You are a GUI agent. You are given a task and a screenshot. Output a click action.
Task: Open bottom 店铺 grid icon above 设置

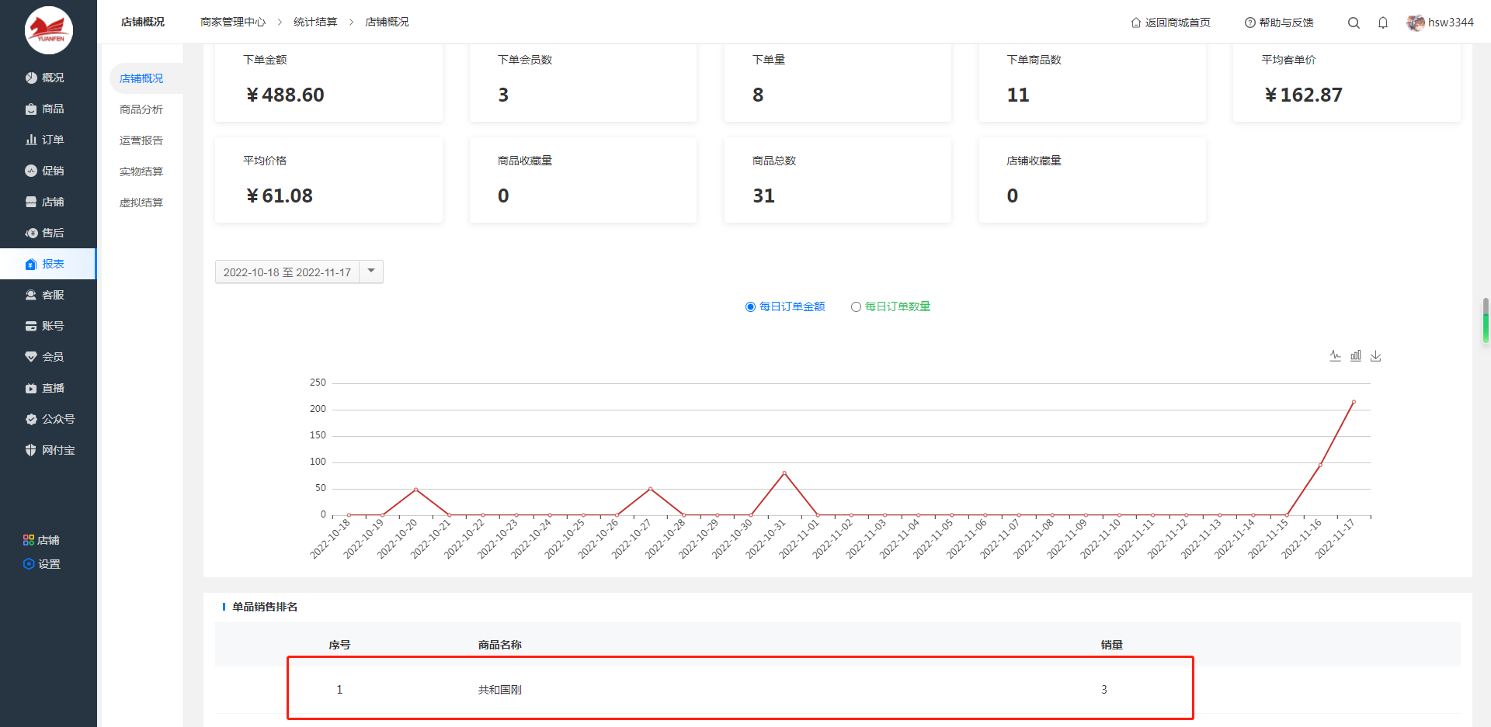pos(29,540)
